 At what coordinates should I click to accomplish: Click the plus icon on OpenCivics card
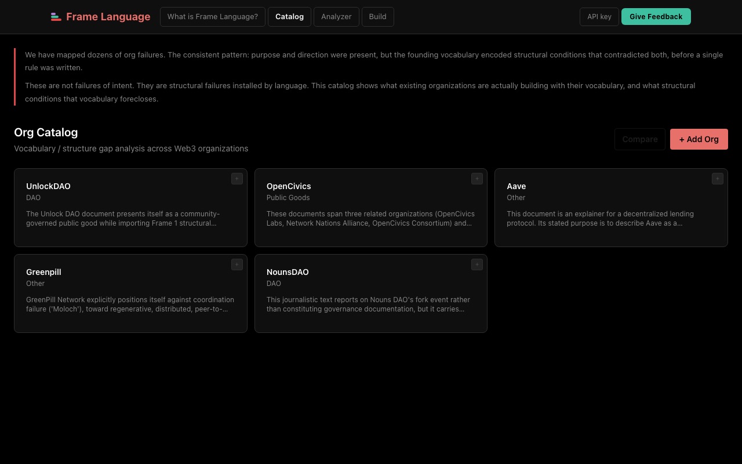[477, 179]
